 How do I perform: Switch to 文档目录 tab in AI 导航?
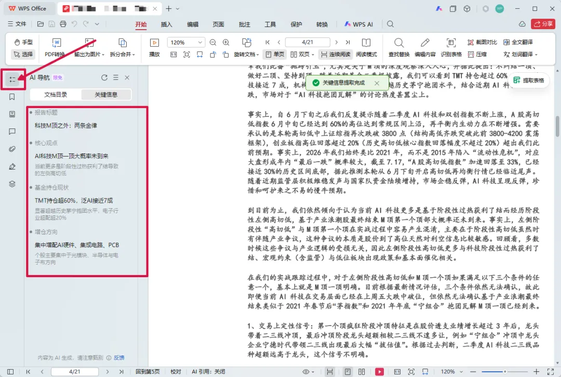(x=56, y=95)
